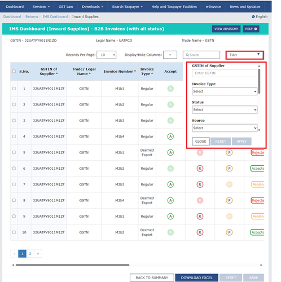
Task: Expand the Invoice Type filter dropdown
Action: click(225, 91)
